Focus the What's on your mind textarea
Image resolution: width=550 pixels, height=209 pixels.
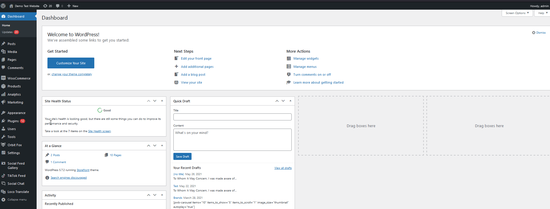[233, 140]
